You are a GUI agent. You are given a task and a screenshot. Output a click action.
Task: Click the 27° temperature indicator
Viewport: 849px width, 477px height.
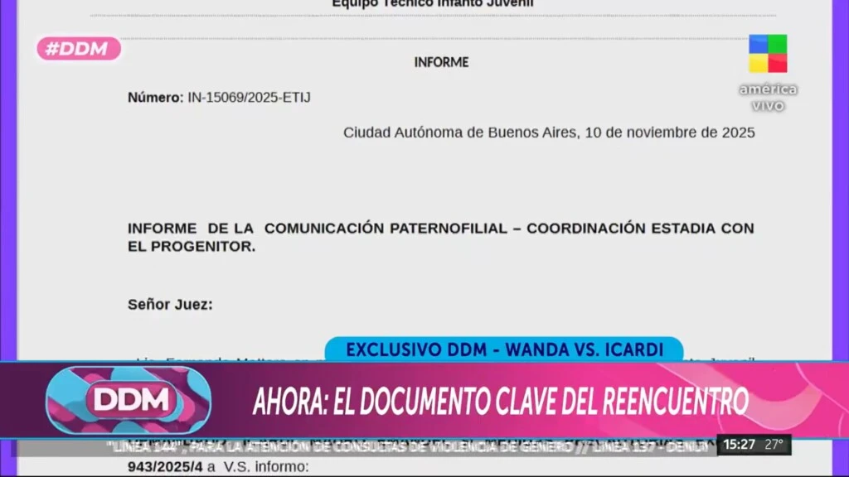coord(774,445)
